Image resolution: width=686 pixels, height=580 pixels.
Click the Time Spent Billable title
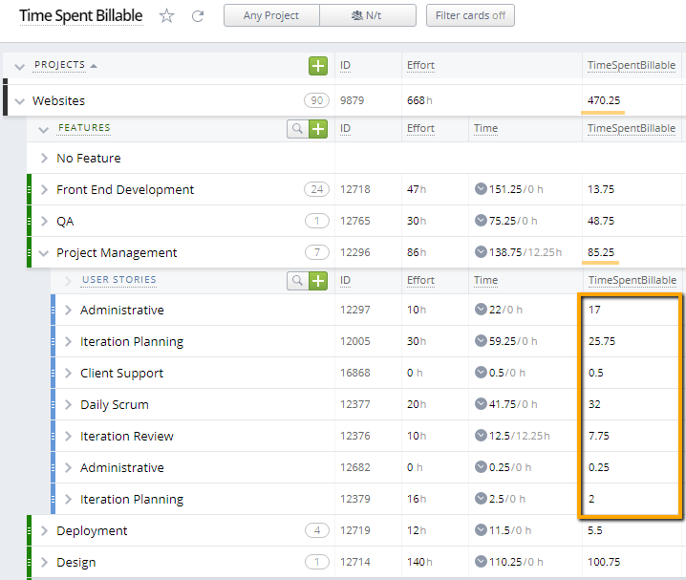pos(81,15)
